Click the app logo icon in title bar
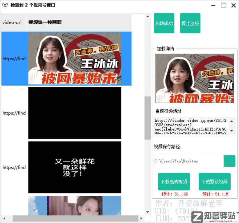Screen dimensions: 239x223 pyautogui.click(x=4, y=5)
